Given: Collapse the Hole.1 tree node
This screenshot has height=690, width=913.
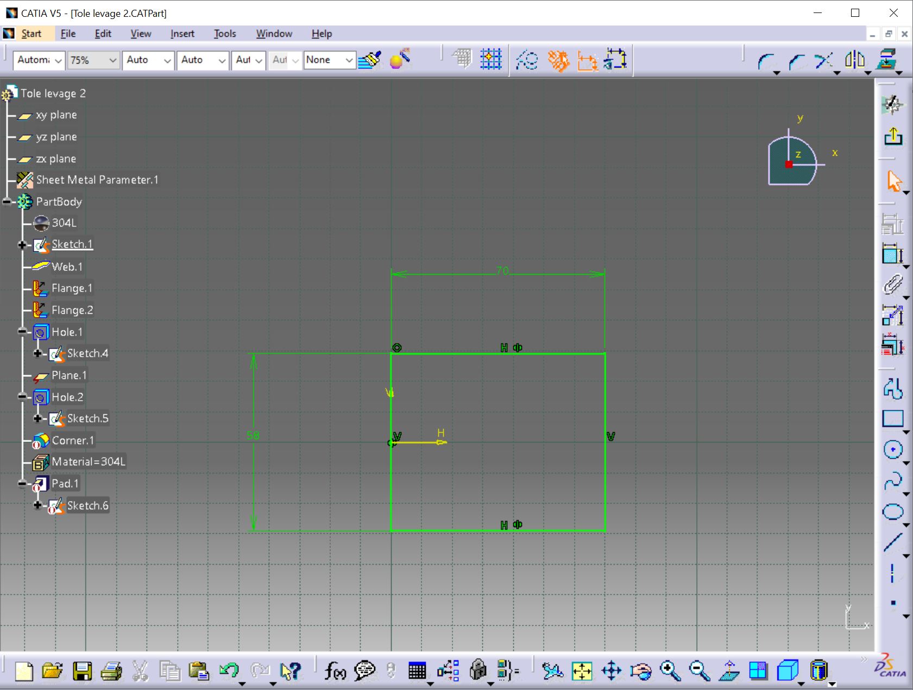Looking at the screenshot, I should tap(22, 332).
